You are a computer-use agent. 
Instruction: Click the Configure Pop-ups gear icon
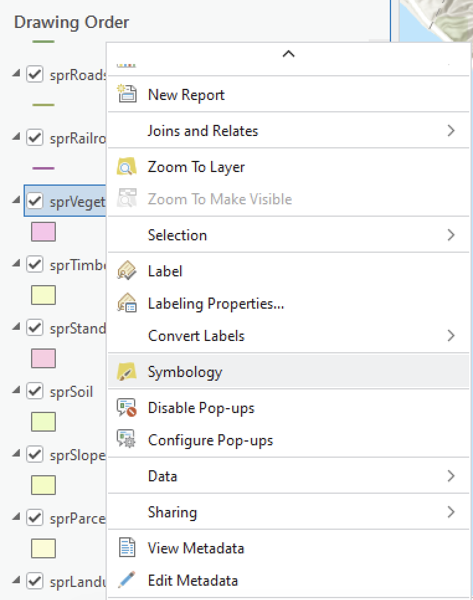tap(127, 440)
